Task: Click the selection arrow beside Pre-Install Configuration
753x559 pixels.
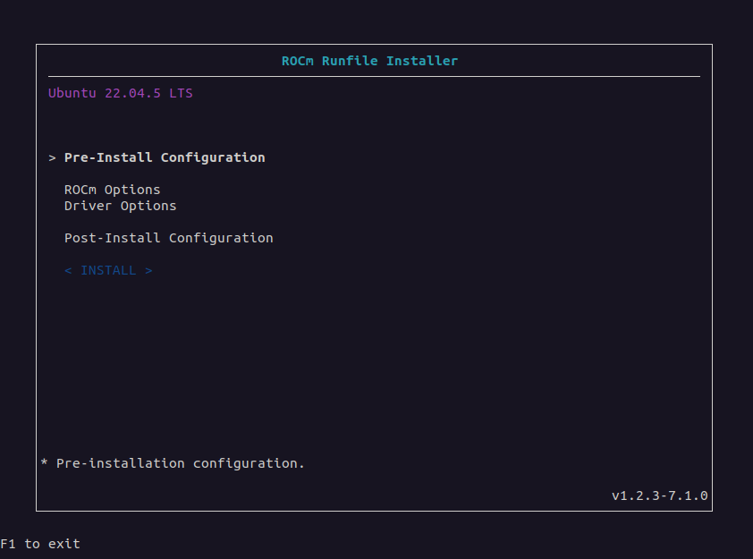Action: click(53, 157)
